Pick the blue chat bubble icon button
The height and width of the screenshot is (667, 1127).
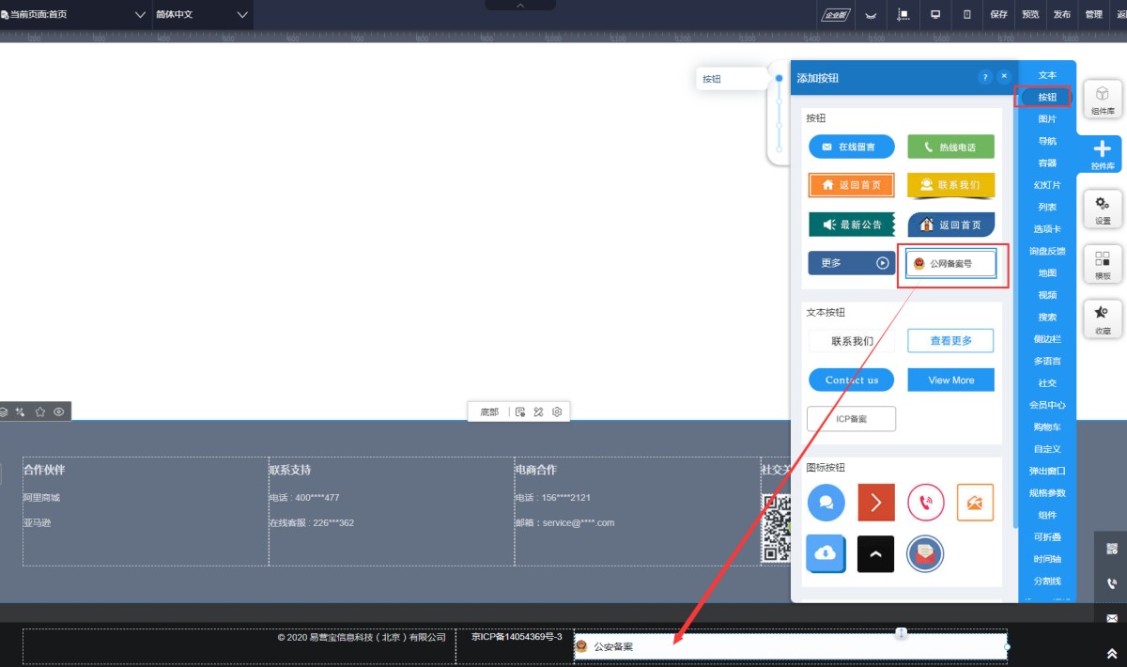826,503
